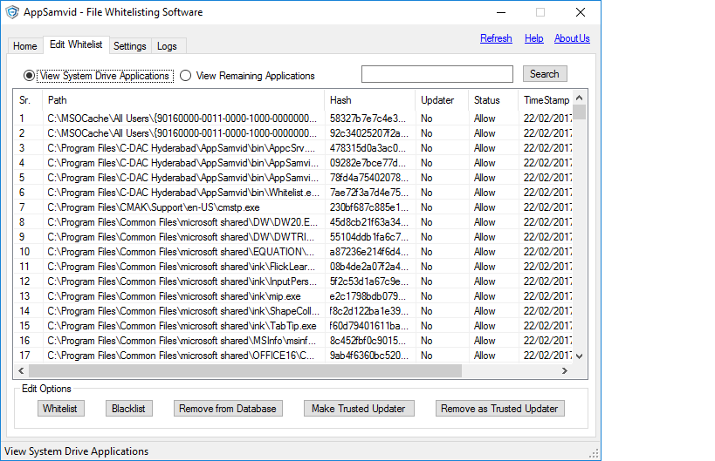Click Remove as Trusted Updater button

click(x=499, y=409)
